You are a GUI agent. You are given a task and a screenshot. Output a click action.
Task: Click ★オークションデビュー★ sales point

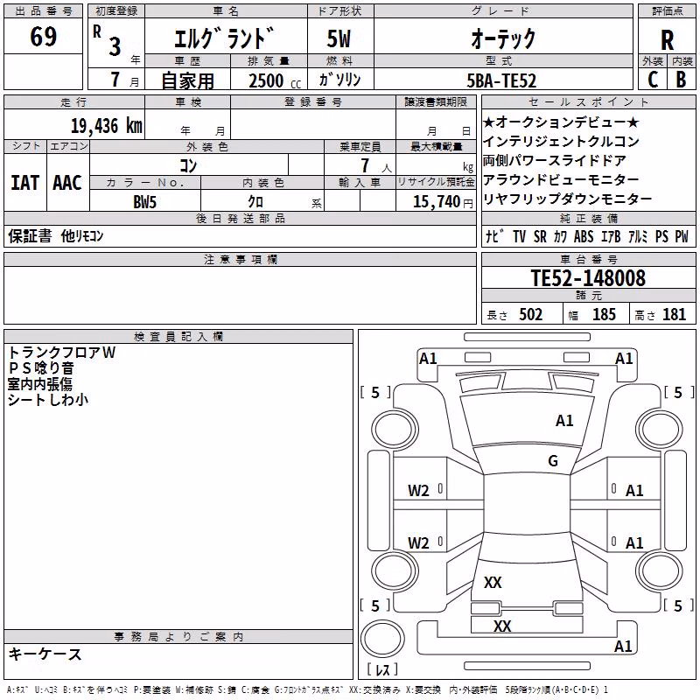pyautogui.click(x=561, y=122)
